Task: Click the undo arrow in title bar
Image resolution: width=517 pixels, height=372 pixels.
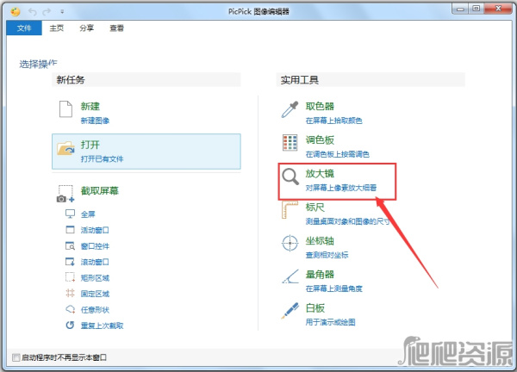Action: tap(33, 12)
